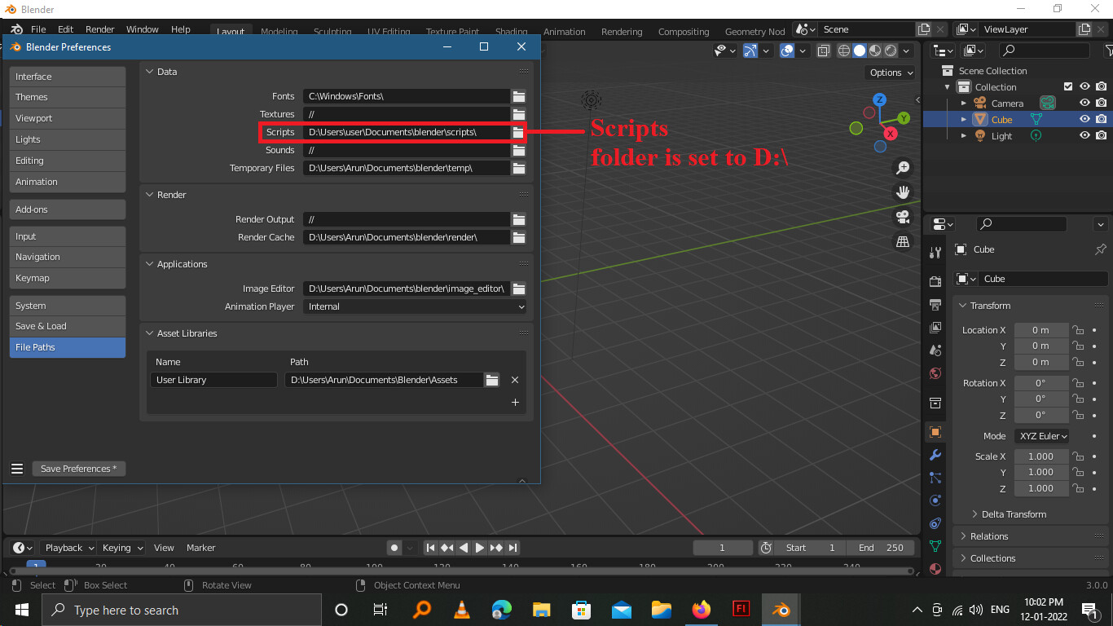Switch to viewport wireframe shading sphere icon
Viewport: 1113px width, 626px height.
click(843, 51)
